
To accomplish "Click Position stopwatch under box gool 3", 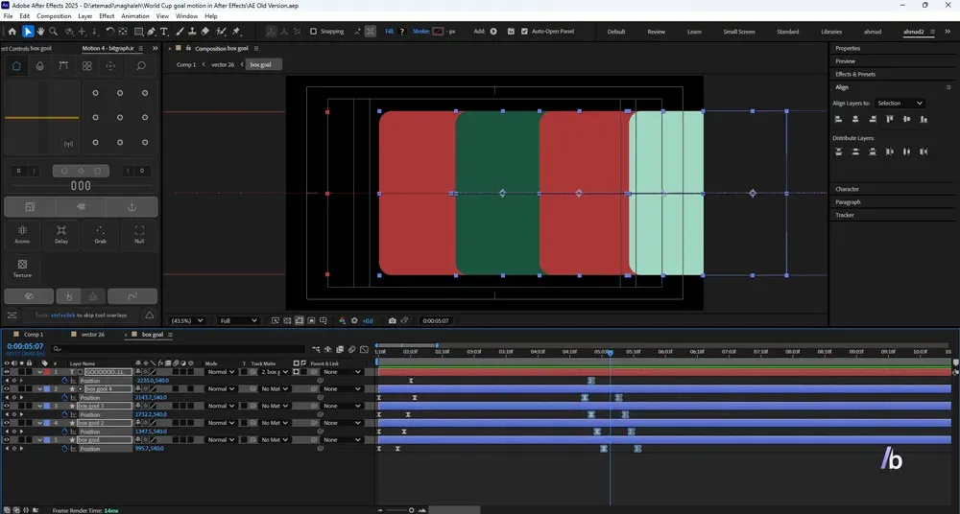I will [65, 414].
